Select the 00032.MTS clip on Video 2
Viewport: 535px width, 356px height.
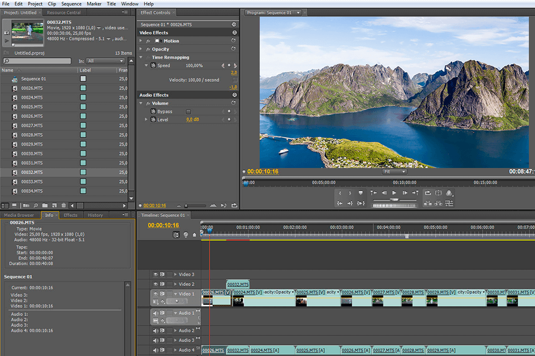[237, 284]
